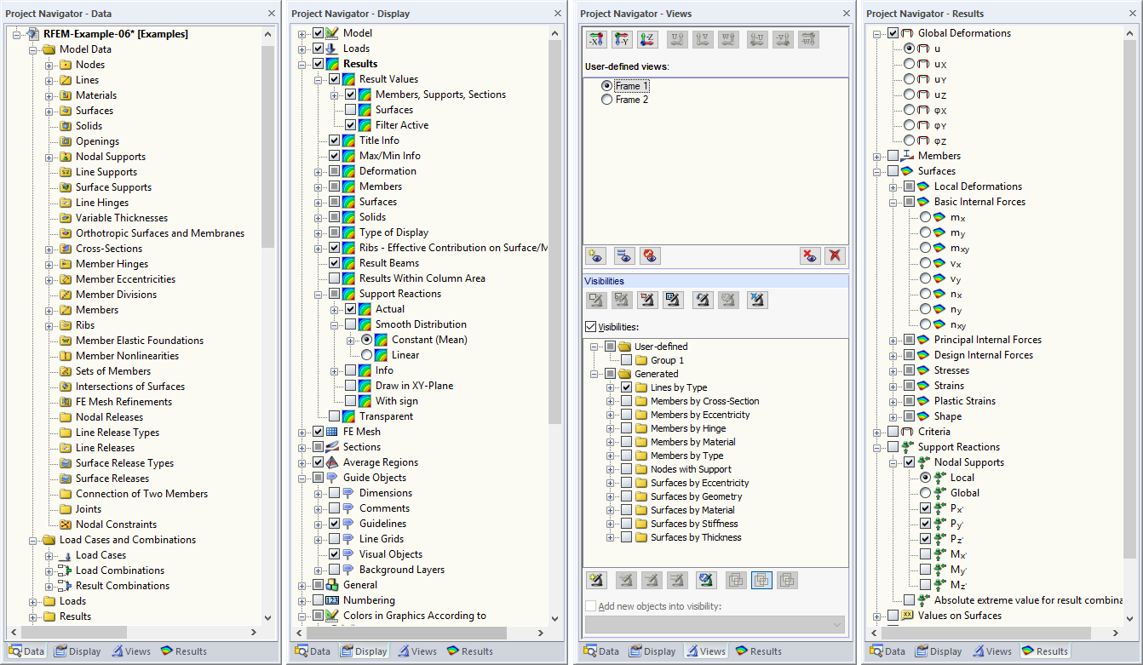The width and height of the screenshot is (1143, 665).
Task: Activate visibility by numbering icon
Action: click(x=674, y=300)
